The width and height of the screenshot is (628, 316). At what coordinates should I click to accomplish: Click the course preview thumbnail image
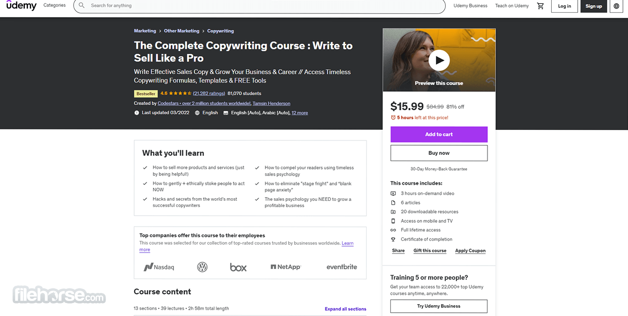pyautogui.click(x=439, y=60)
